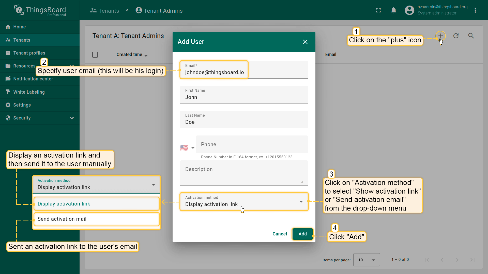This screenshot has height=274, width=488.
Task: Click the Add button in dialog
Action: tap(302, 234)
